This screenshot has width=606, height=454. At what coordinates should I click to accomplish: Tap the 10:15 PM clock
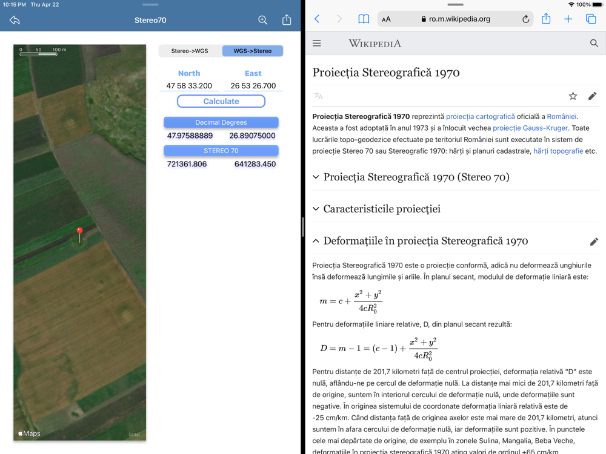[15, 5]
